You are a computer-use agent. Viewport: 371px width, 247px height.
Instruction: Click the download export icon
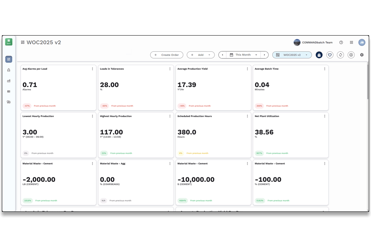click(x=351, y=55)
